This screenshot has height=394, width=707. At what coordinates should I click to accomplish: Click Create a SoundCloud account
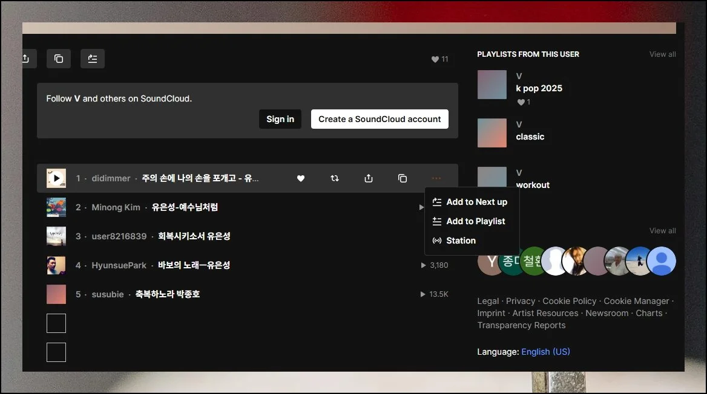380,119
